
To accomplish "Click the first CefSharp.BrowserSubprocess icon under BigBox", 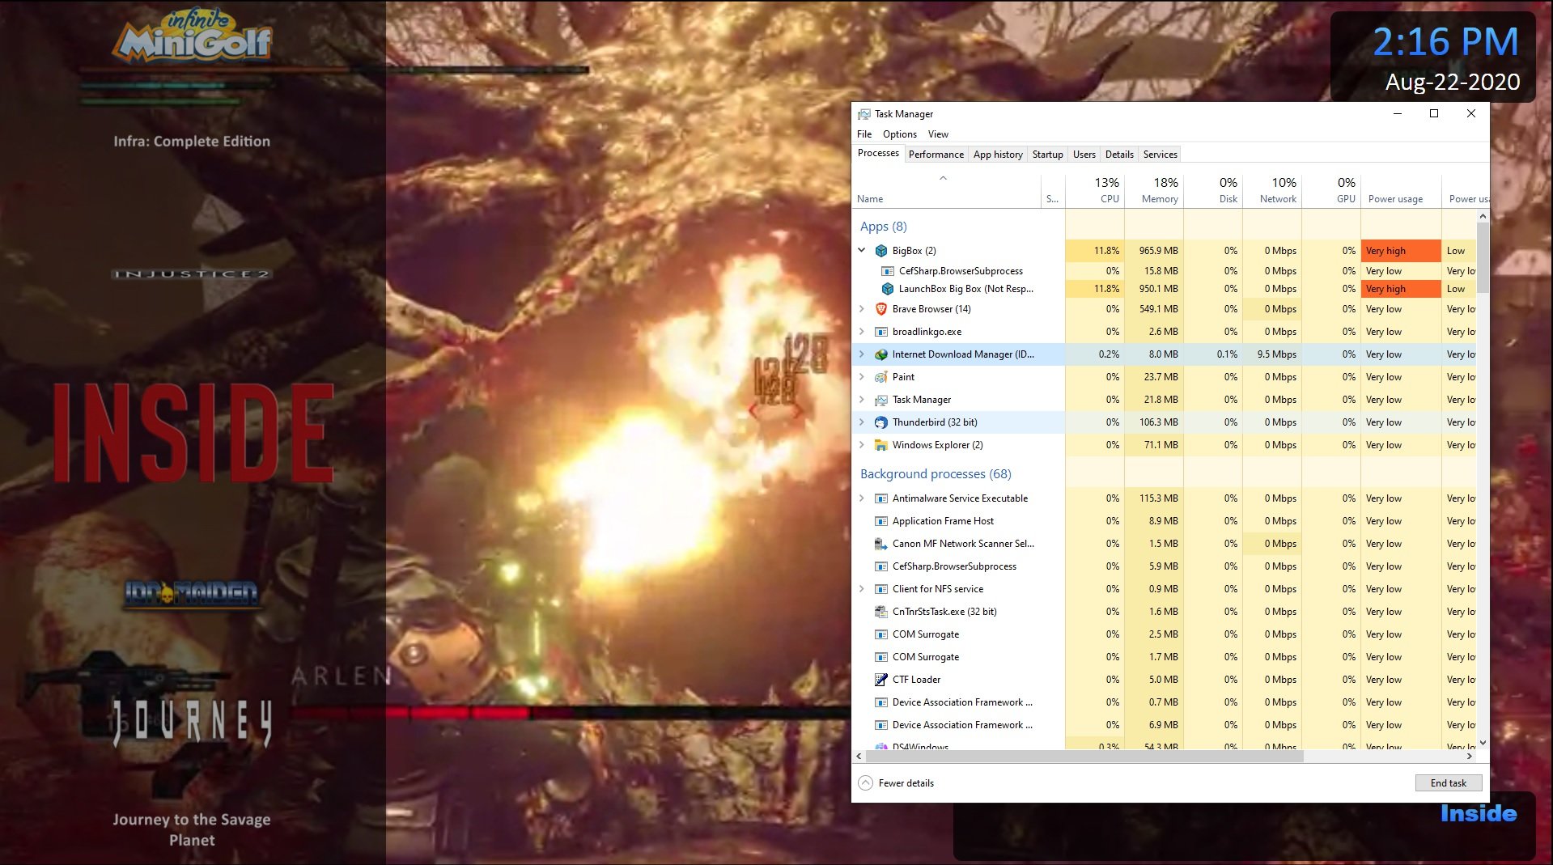I will tap(888, 271).
